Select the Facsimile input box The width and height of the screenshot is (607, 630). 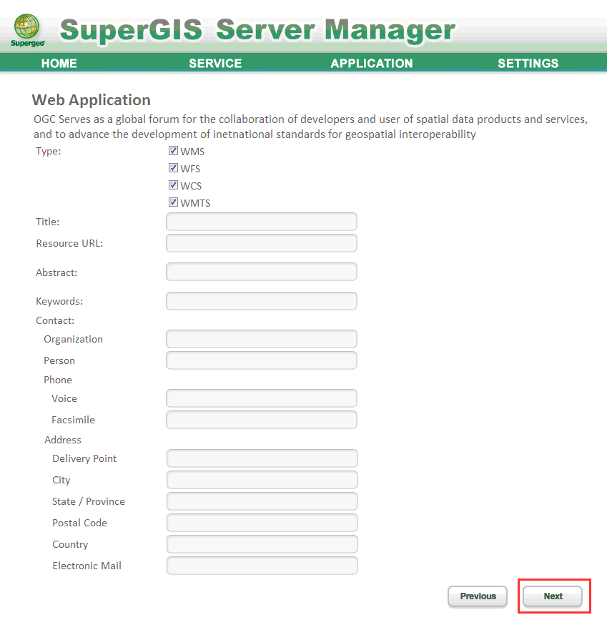tap(262, 420)
